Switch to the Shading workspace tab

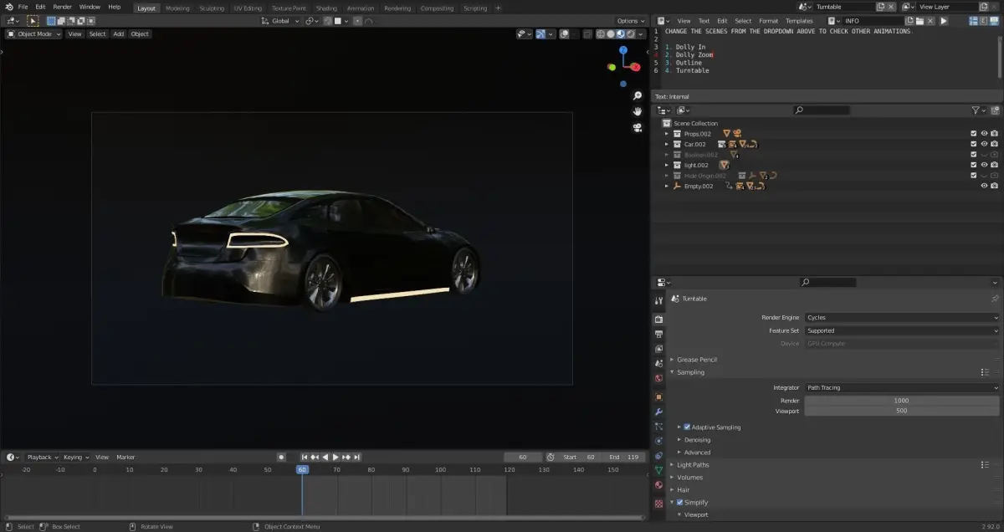[x=326, y=8]
